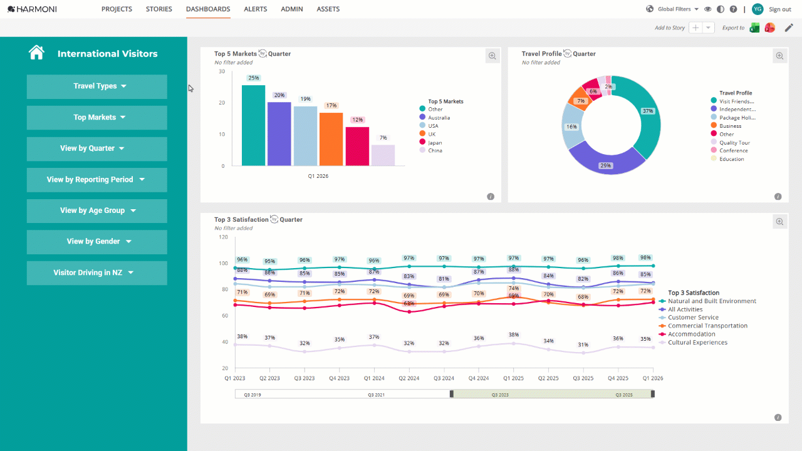Go to the home icon in sidebar

click(36, 53)
